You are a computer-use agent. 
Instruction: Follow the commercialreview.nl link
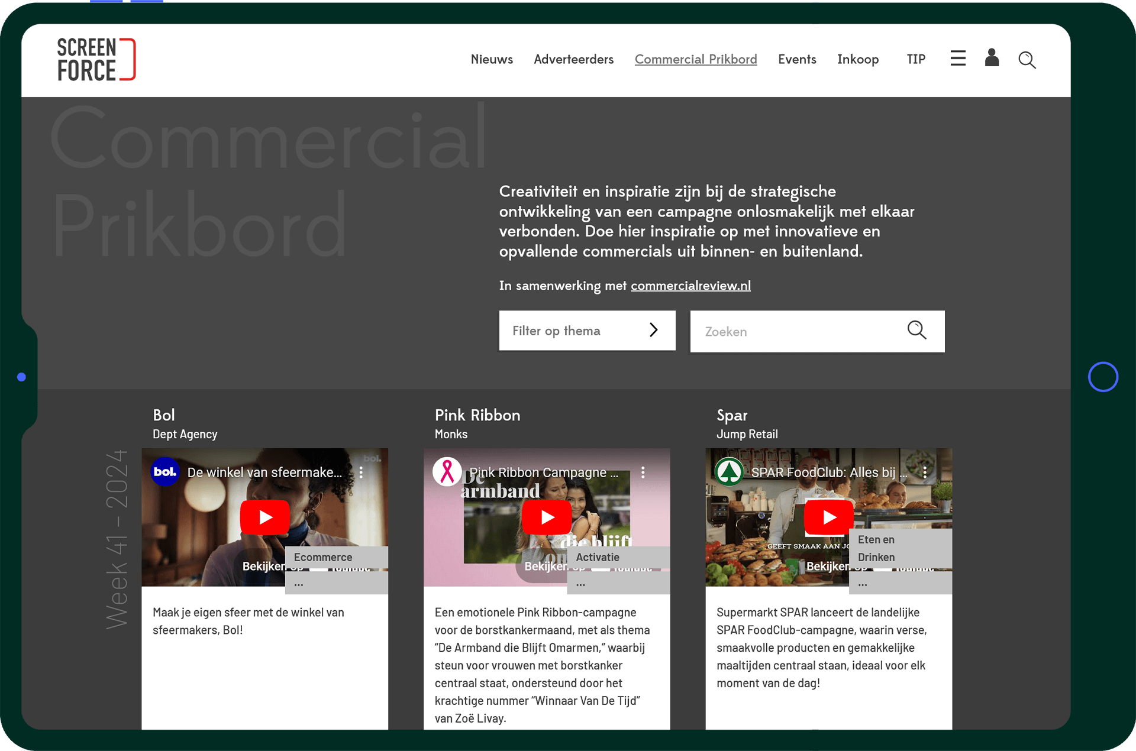(690, 286)
